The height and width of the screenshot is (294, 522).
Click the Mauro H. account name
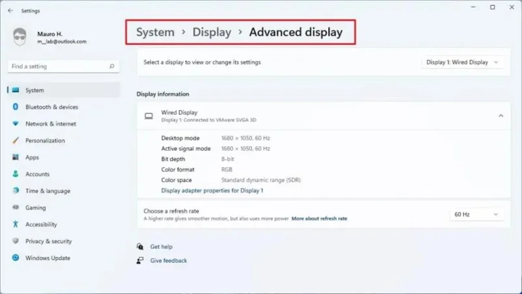50,34
